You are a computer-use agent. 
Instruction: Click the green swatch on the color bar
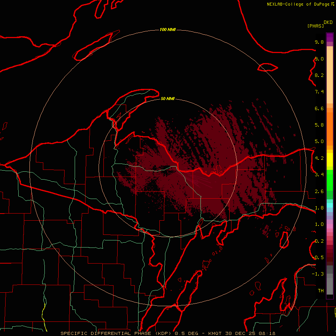click(330, 180)
